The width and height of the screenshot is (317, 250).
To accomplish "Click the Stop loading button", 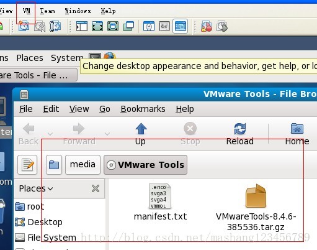I will (190, 134).
